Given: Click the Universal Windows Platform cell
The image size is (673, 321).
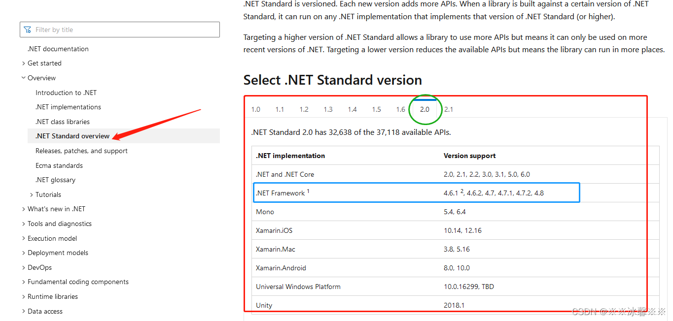Looking at the screenshot, I should point(298,287).
